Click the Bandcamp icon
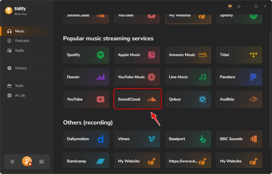Screen dimensions: 272x174 click(x=100, y=161)
